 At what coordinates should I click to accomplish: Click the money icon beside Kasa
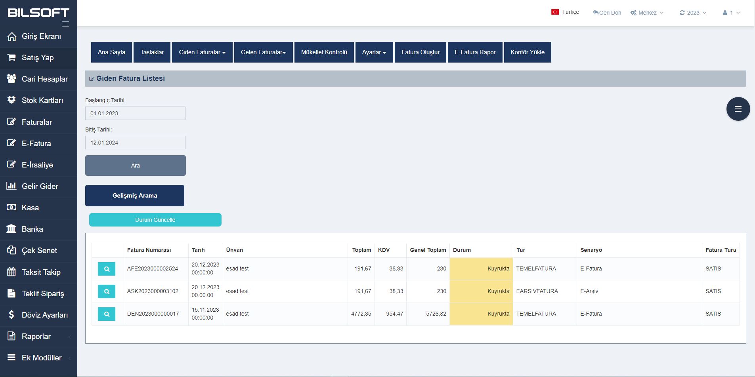pos(11,207)
